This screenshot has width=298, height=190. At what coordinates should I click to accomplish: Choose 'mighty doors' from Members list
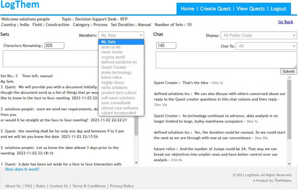[121, 82]
